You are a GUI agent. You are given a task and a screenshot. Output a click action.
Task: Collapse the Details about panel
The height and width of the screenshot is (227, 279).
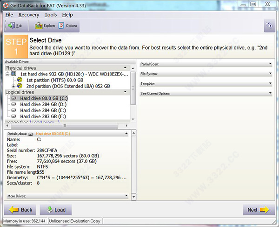click(x=126, y=133)
